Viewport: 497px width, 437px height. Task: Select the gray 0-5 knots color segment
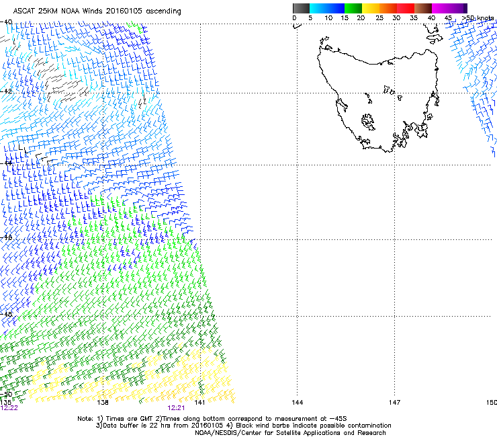301,8
